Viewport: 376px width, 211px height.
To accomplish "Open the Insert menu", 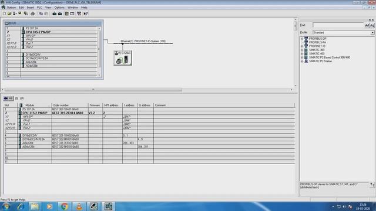I will pos(30,8).
